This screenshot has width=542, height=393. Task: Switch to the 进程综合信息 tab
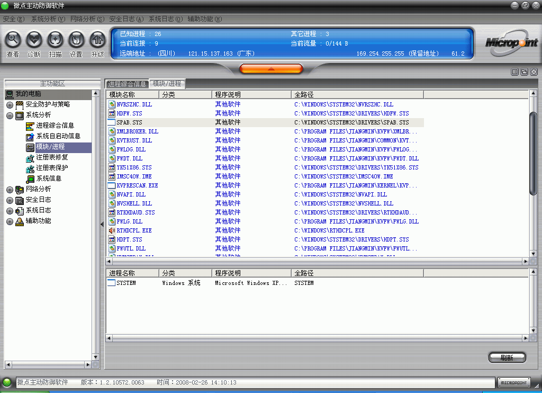[x=127, y=84]
